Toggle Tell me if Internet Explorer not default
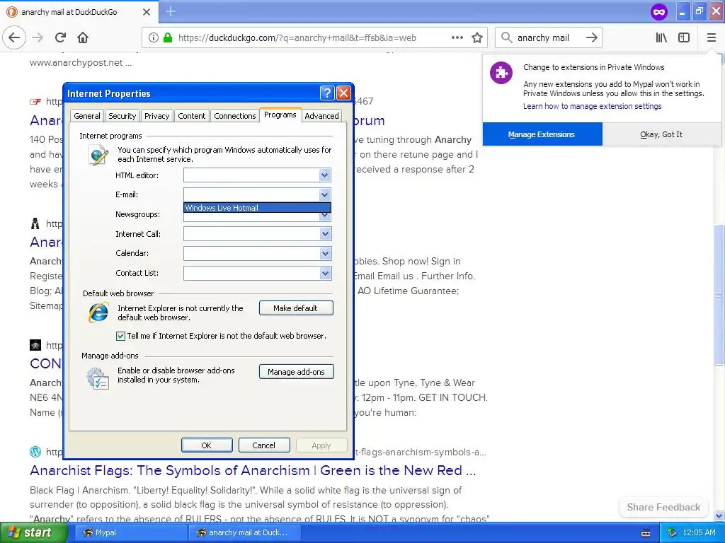725x543 pixels. click(120, 336)
